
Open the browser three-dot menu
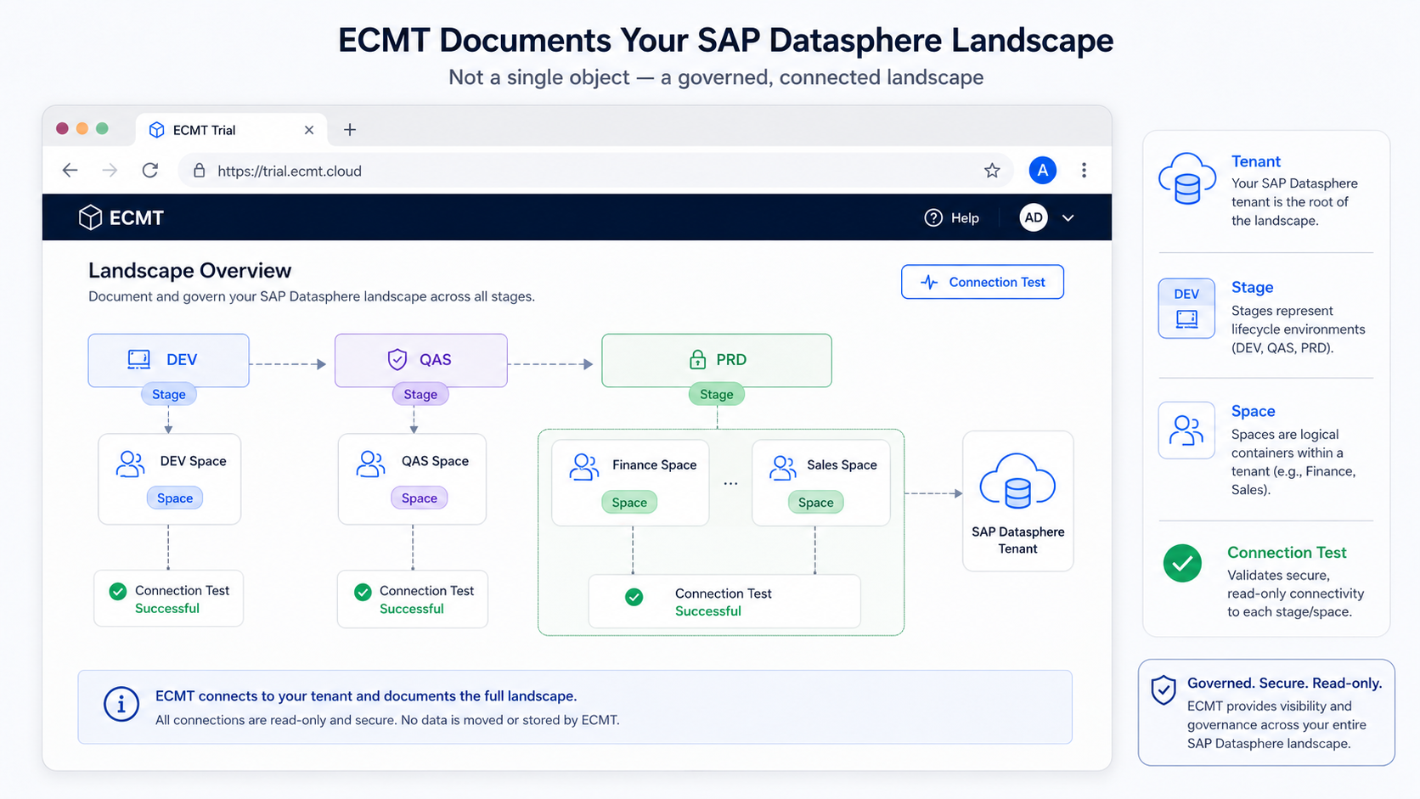coord(1084,171)
